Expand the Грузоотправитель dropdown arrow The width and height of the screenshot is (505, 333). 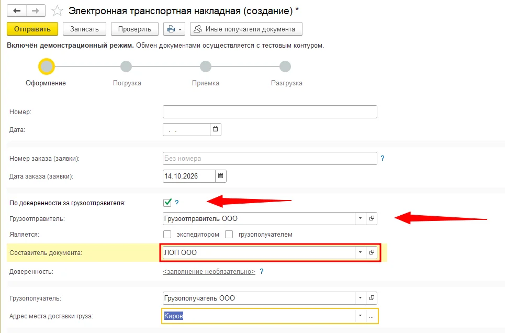tap(361, 218)
